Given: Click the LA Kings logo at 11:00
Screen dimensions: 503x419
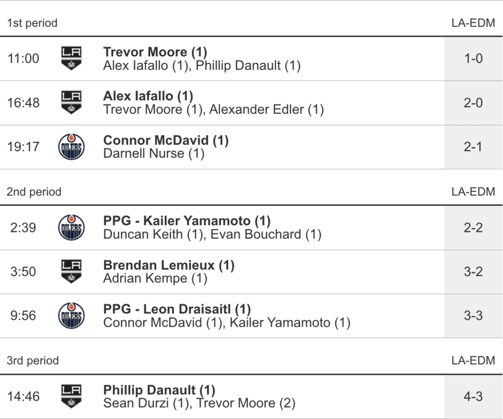Looking at the screenshot, I should [x=71, y=58].
